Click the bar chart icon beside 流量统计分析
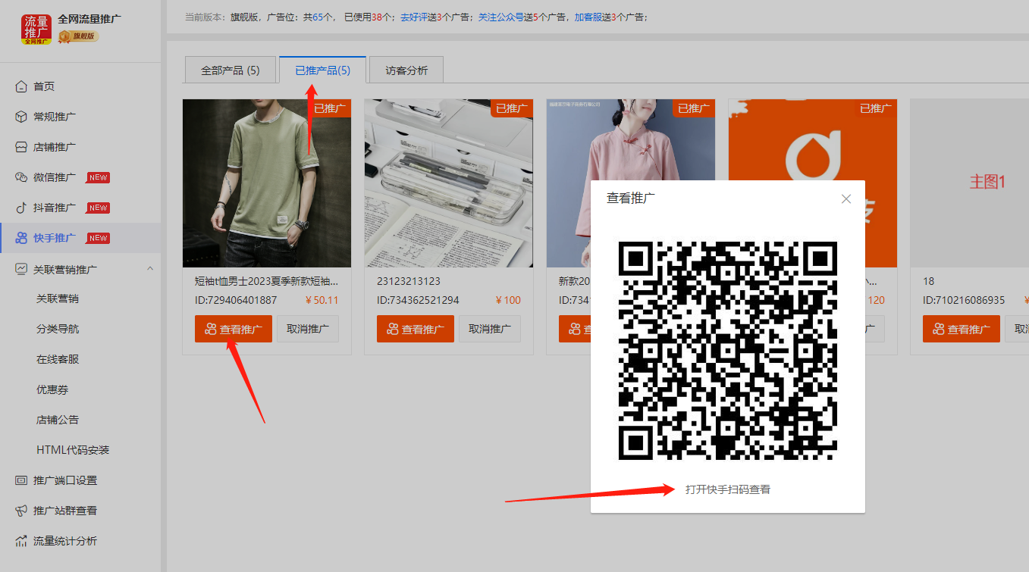The width and height of the screenshot is (1029, 572). [21, 541]
